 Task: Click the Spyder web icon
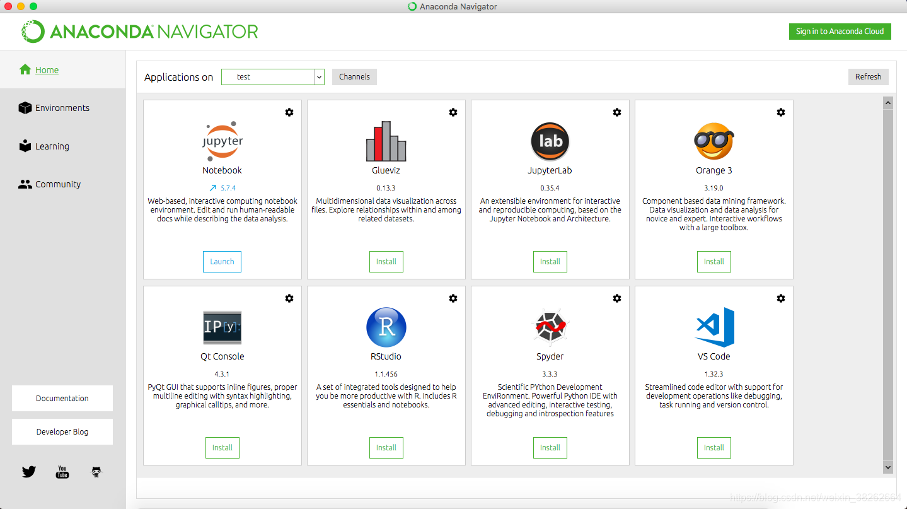(x=550, y=327)
